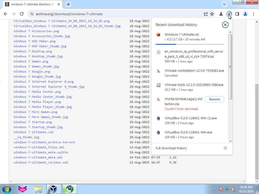Close the windows-7-ultimate directory tab
Viewport: 259px width, 194px height.
pyautogui.click(x=59, y=4)
